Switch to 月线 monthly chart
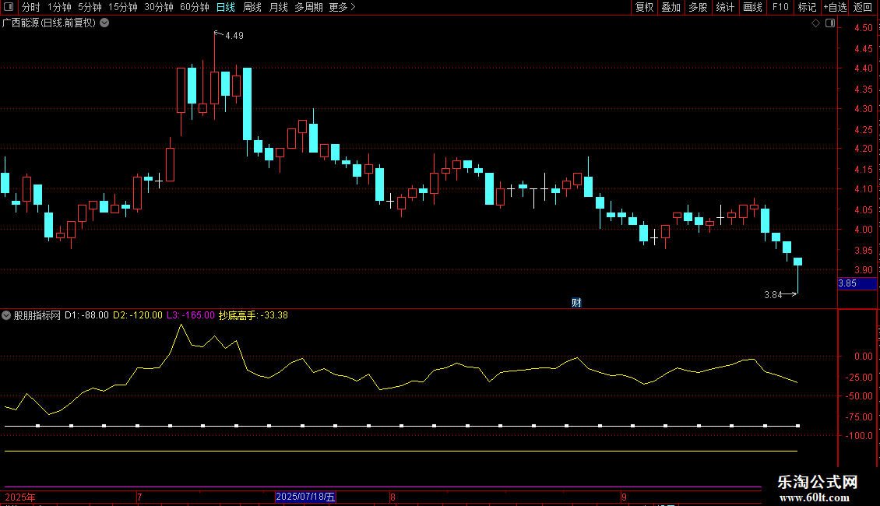The image size is (880, 506). (x=278, y=7)
